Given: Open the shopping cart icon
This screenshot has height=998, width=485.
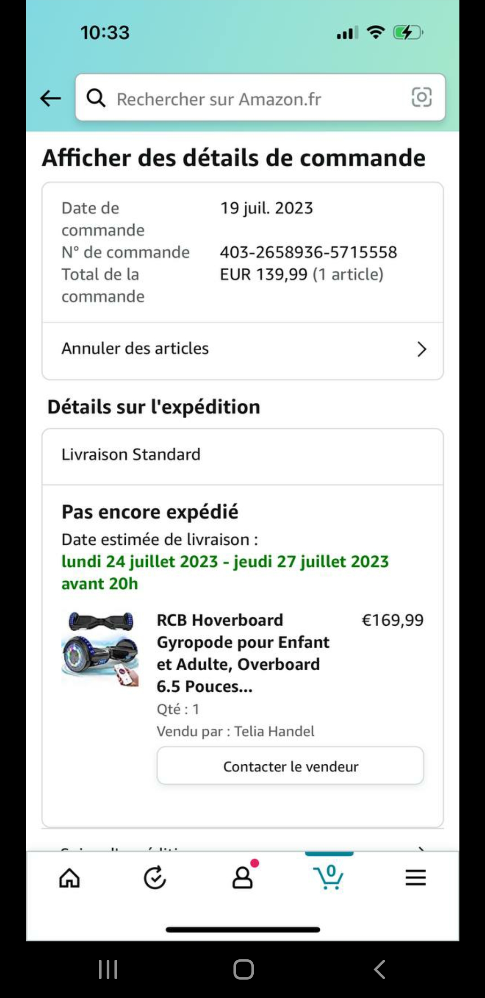Looking at the screenshot, I should (329, 877).
